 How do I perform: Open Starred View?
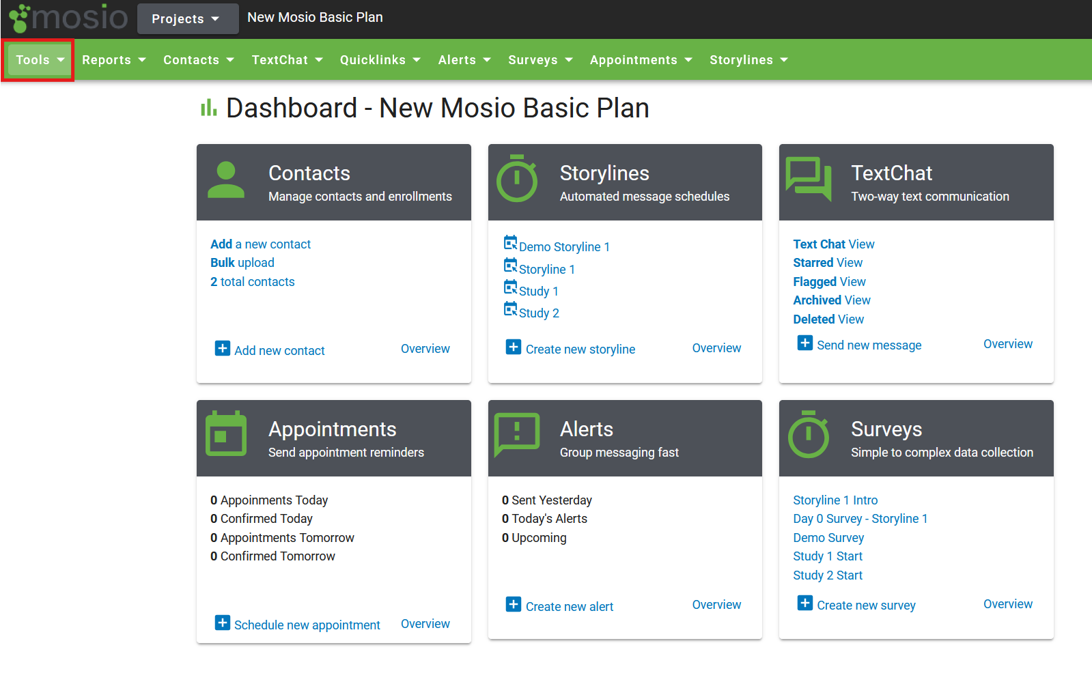828,263
